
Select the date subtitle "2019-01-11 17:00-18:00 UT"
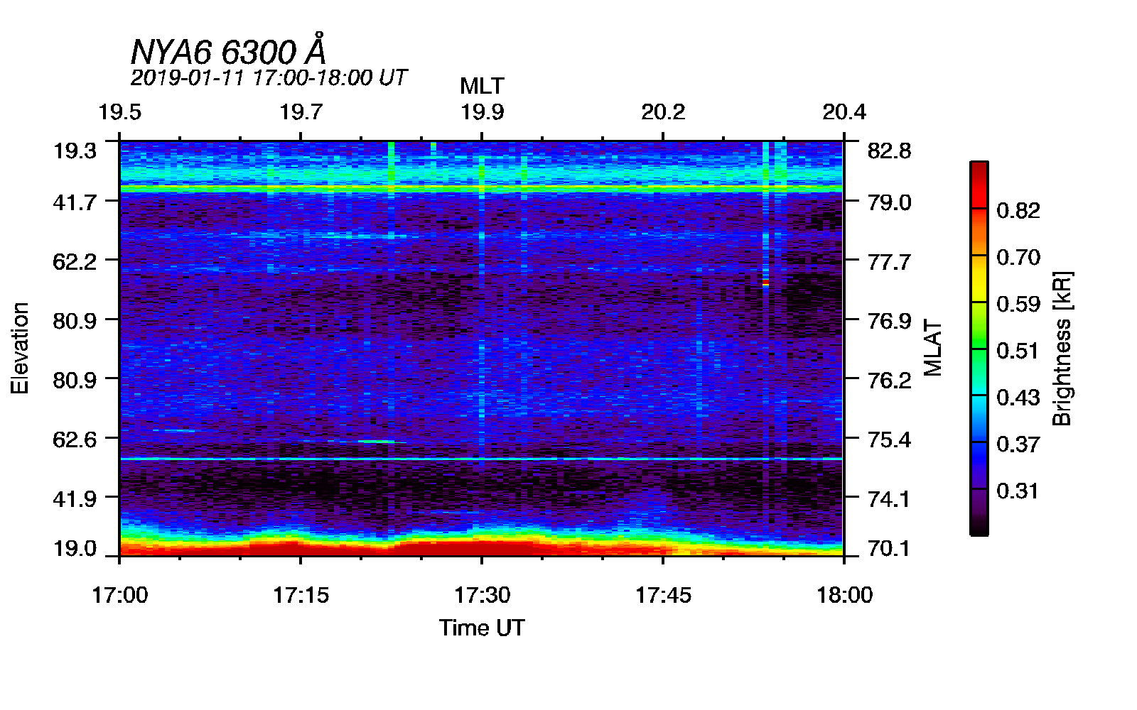(x=269, y=77)
